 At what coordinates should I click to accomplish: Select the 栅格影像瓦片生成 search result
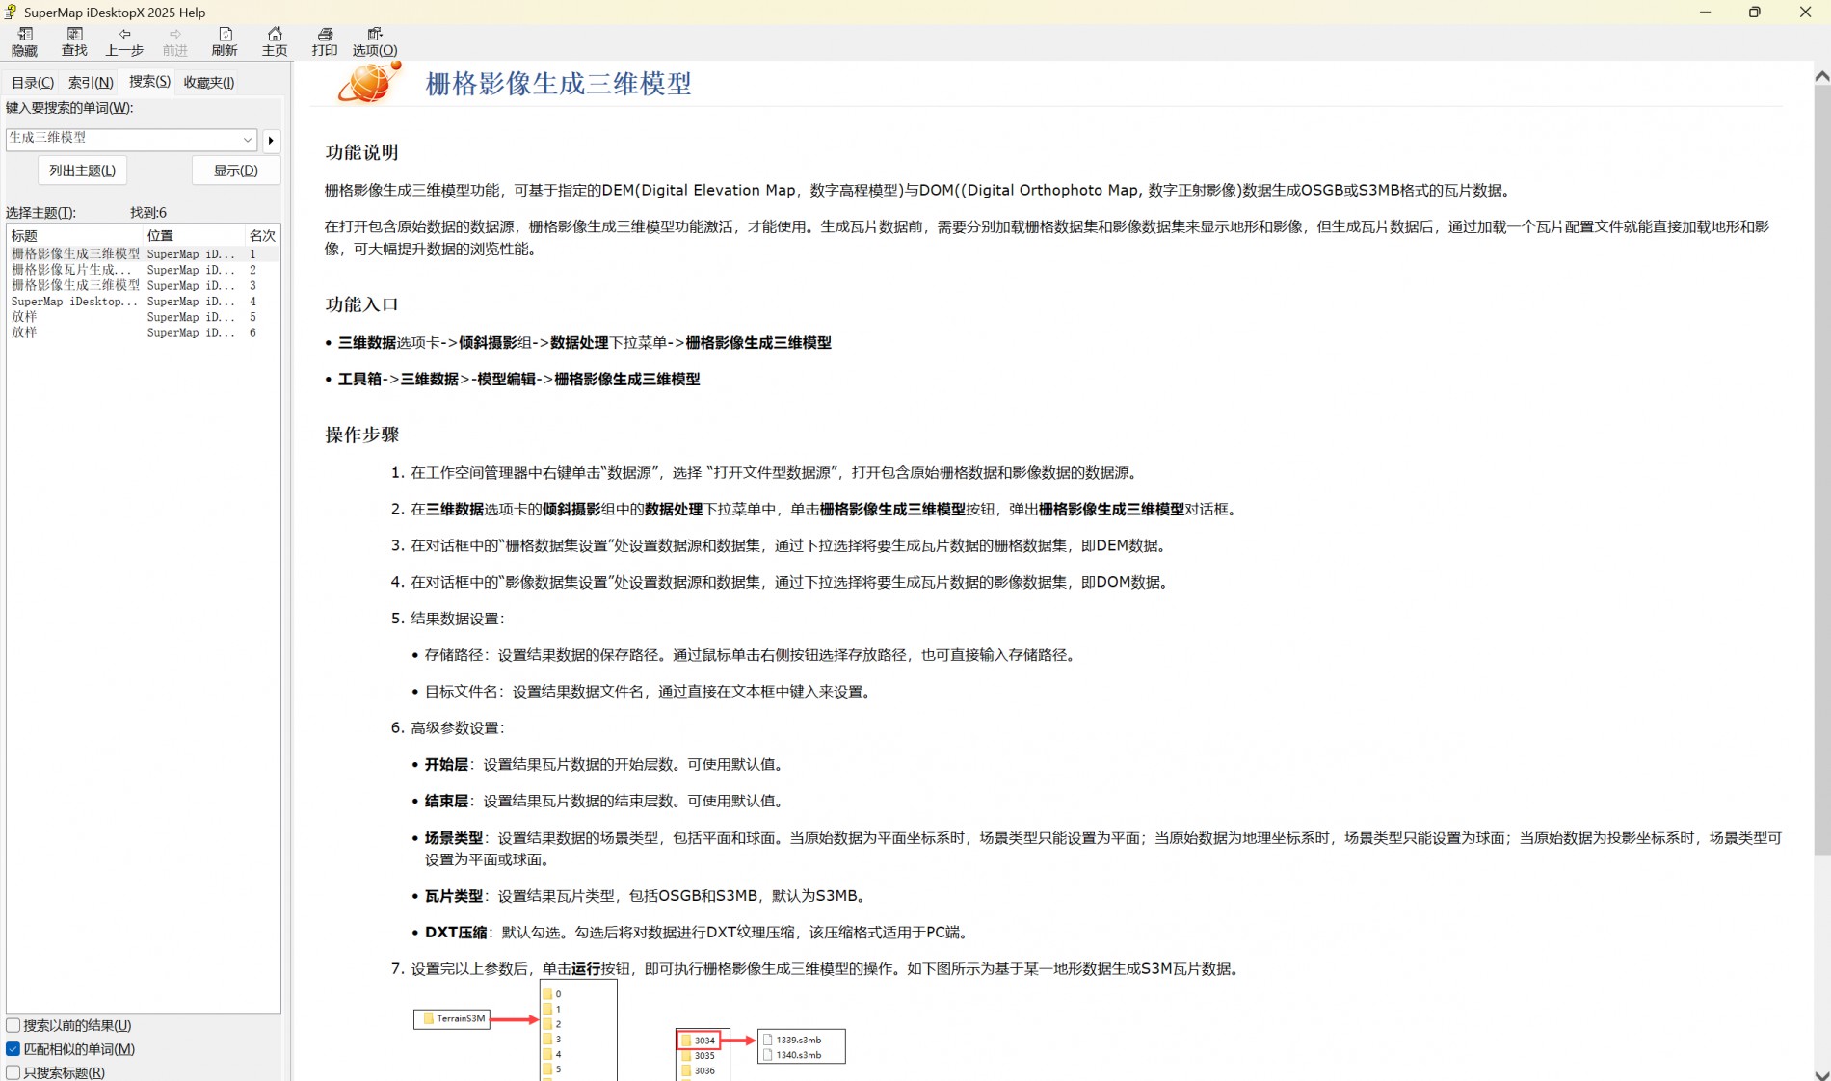pyautogui.click(x=72, y=270)
